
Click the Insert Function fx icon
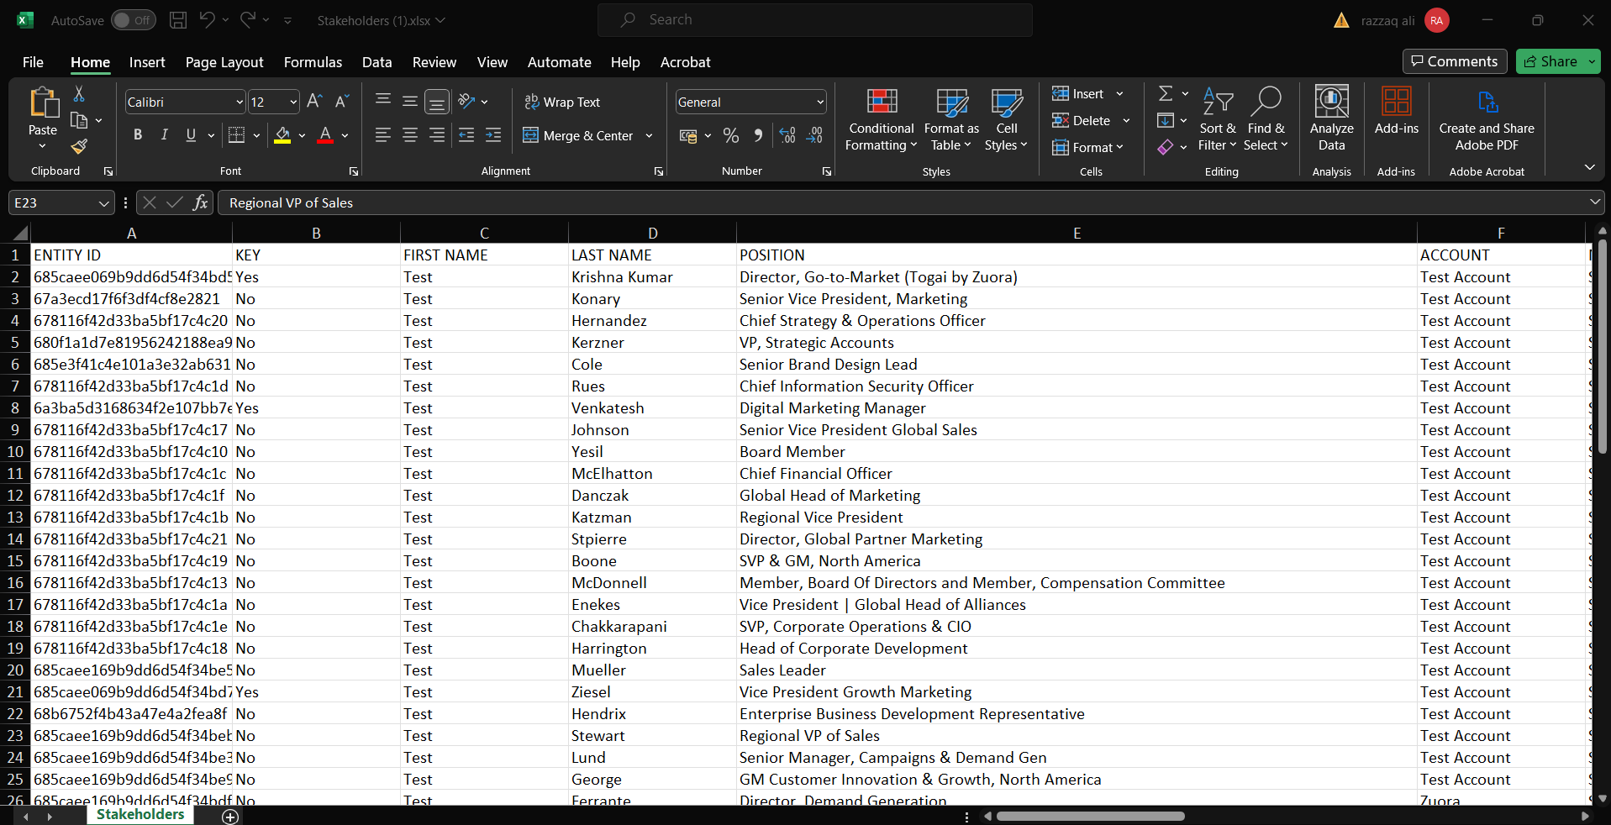tap(200, 202)
